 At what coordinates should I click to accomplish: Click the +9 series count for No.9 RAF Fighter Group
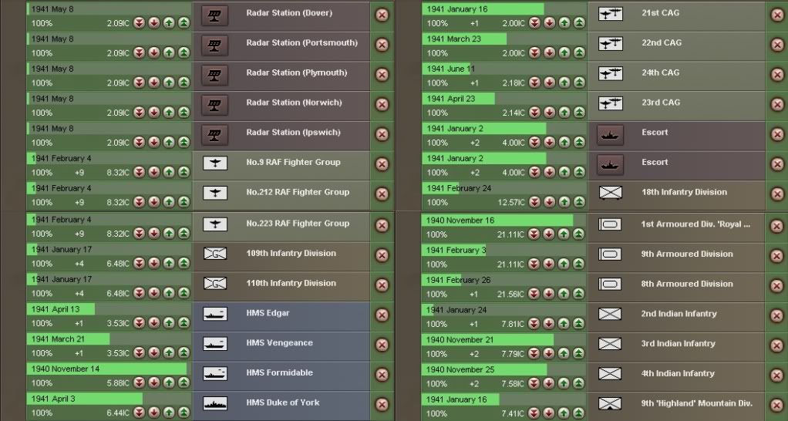[x=79, y=172]
